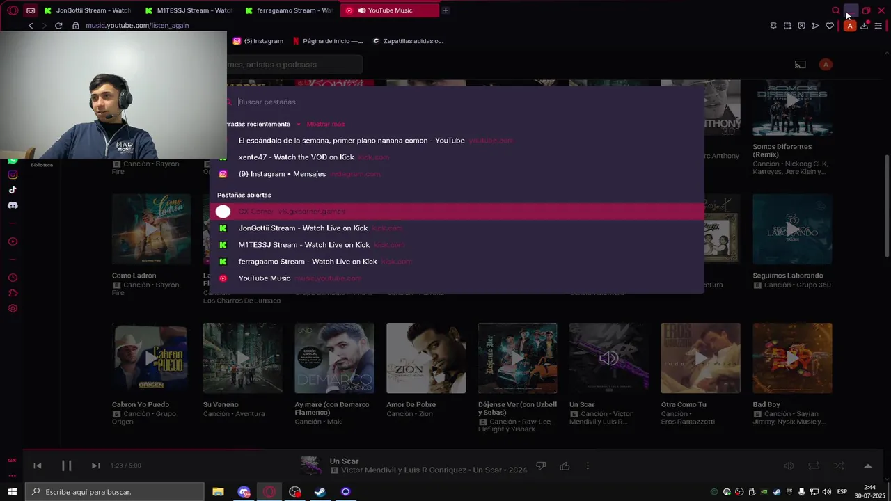Image resolution: width=891 pixels, height=501 pixels.
Task: Open the player icon in the sidebar
Action: [x=13, y=241]
